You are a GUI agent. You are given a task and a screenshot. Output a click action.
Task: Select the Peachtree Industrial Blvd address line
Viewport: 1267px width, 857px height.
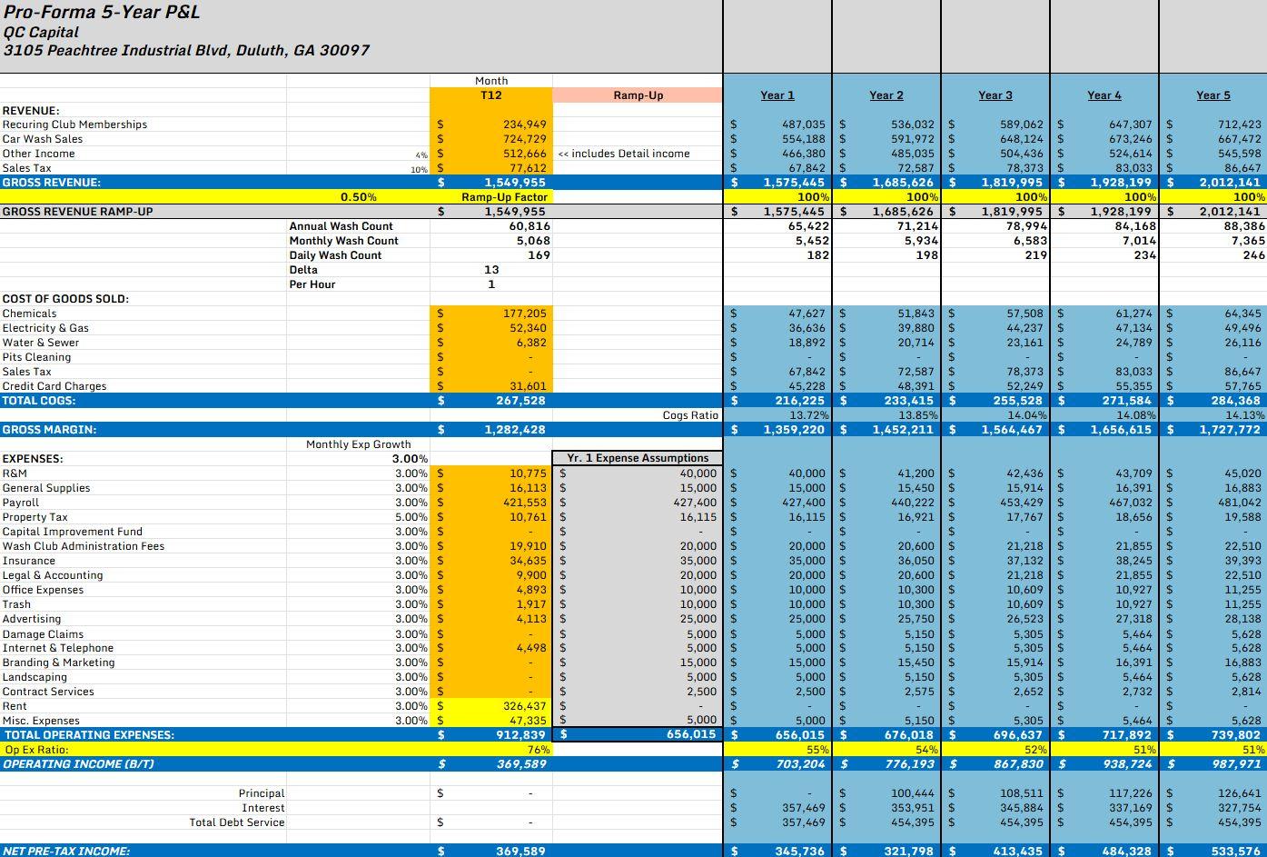pyautogui.click(x=186, y=50)
